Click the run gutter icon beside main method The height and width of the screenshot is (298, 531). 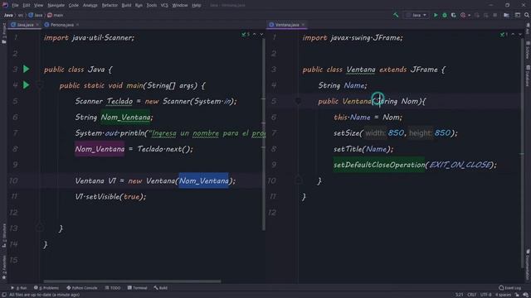(26, 85)
